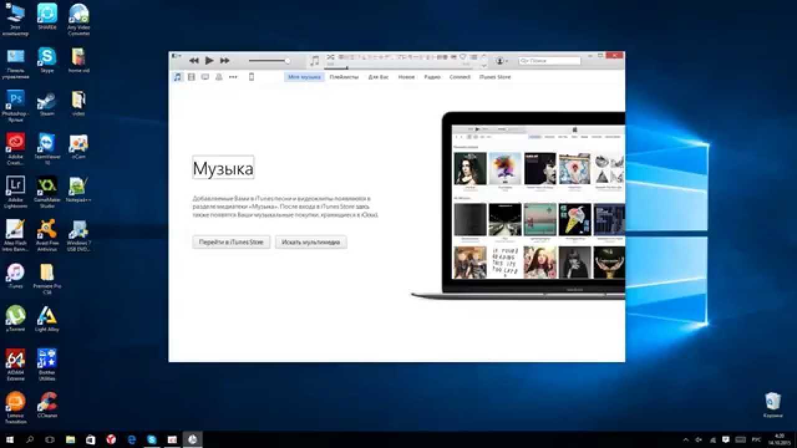
Task: Launch TeamViewer 10 shortcut
Action: click(47, 149)
